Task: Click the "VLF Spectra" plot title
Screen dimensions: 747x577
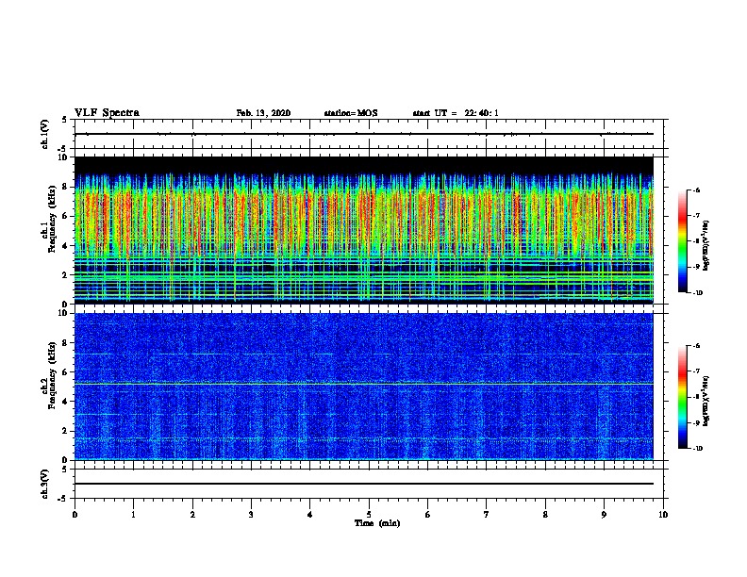Action: [x=107, y=113]
